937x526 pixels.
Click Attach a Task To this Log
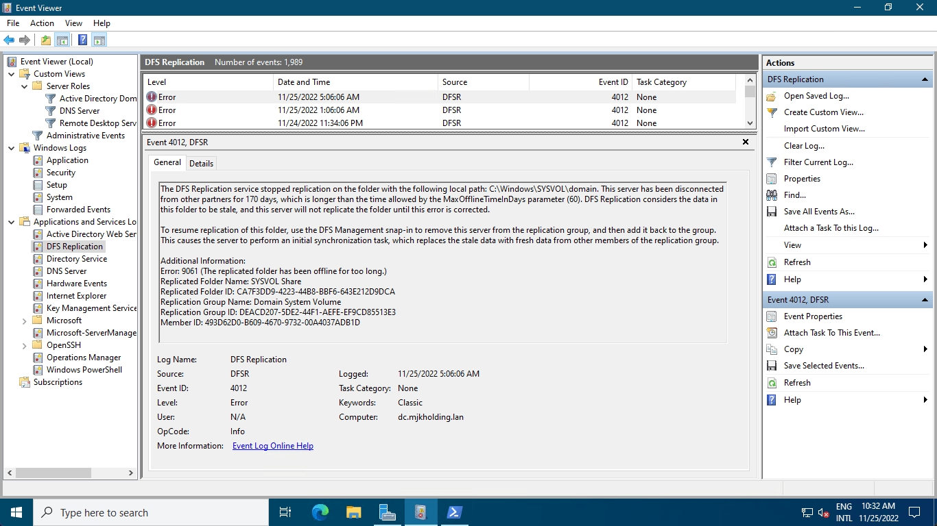point(831,228)
